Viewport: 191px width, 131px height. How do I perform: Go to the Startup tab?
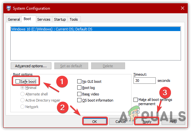pyautogui.click(x=60, y=19)
